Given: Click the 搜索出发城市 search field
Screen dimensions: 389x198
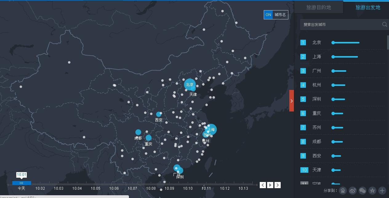Looking at the screenshot, I should [x=344, y=24].
